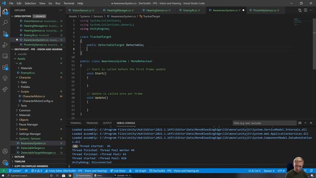
Task: Open the Search view in activity bar
Action: tap(5, 22)
